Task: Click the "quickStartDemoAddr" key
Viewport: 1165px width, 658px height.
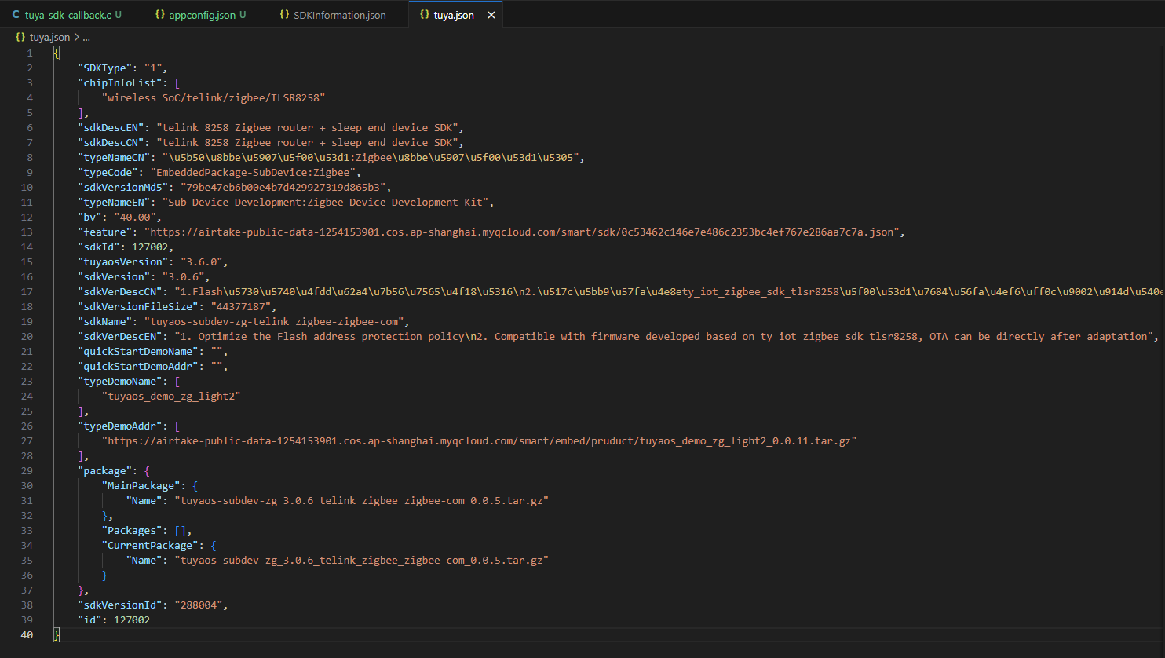Action: coord(137,366)
